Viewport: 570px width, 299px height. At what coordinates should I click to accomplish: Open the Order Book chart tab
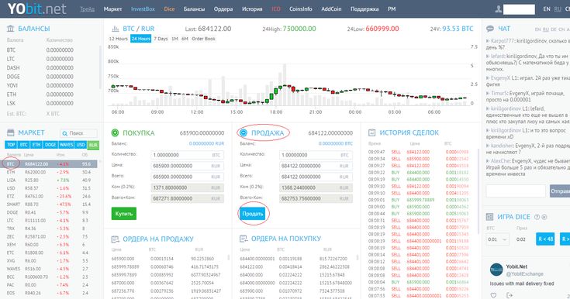pos(203,39)
